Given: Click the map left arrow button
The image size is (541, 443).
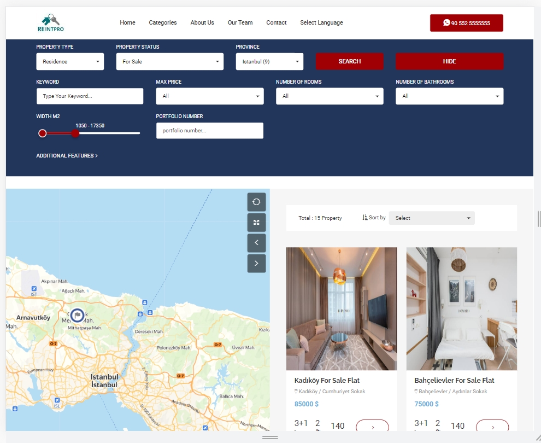Looking at the screenshot, I should coord(256,243).
